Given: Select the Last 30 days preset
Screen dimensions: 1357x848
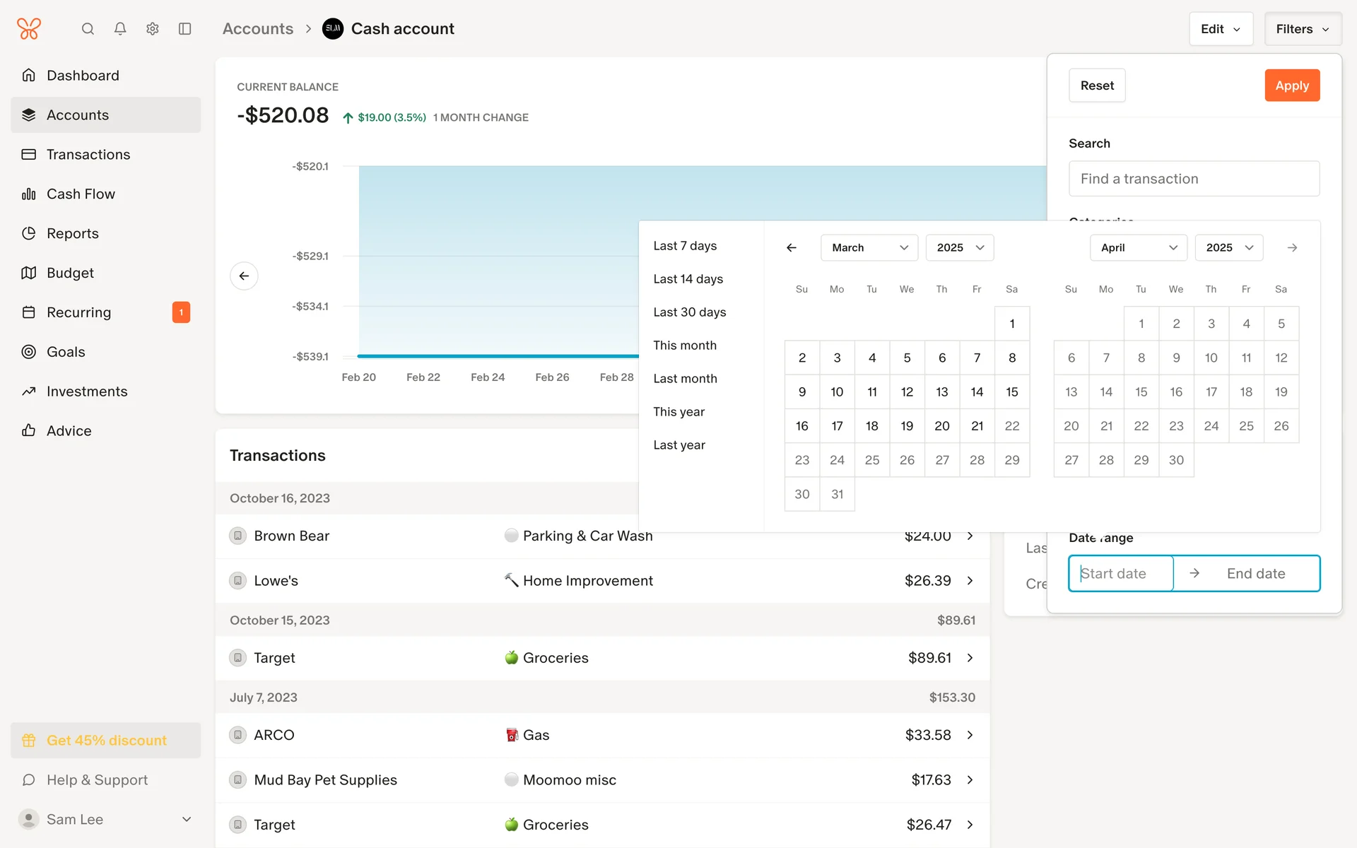Looking at the screenshot, I should [x=689, y=312].
